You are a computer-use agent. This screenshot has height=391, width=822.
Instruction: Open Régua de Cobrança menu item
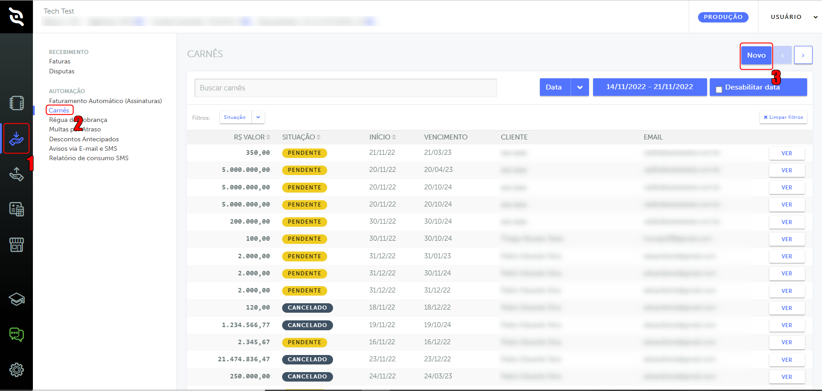(78, 120)
